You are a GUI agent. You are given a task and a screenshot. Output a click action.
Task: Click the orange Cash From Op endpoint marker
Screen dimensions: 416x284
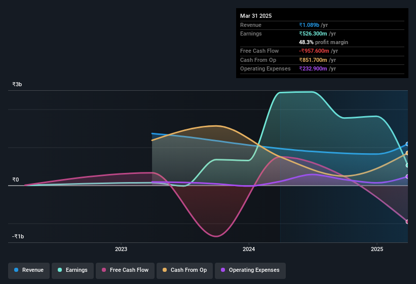[x=407, y=153]
